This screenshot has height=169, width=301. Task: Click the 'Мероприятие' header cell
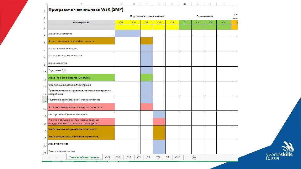click(81, 23)
